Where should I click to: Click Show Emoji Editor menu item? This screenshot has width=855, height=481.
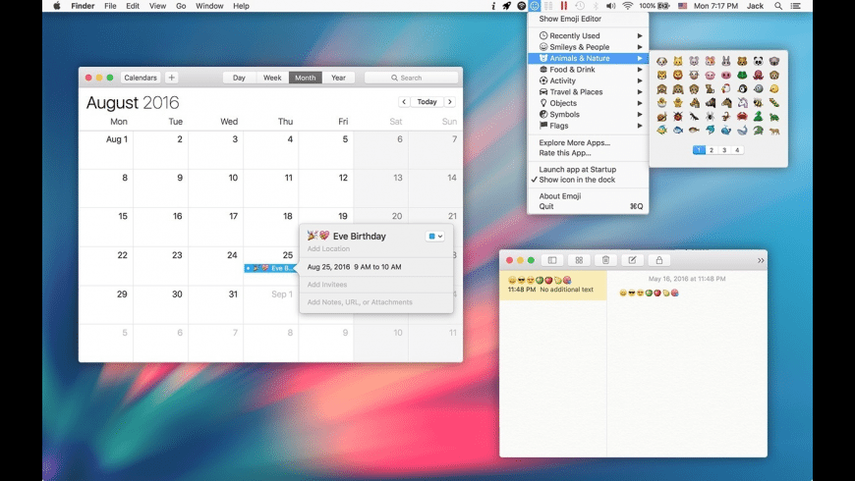(588, 19)
